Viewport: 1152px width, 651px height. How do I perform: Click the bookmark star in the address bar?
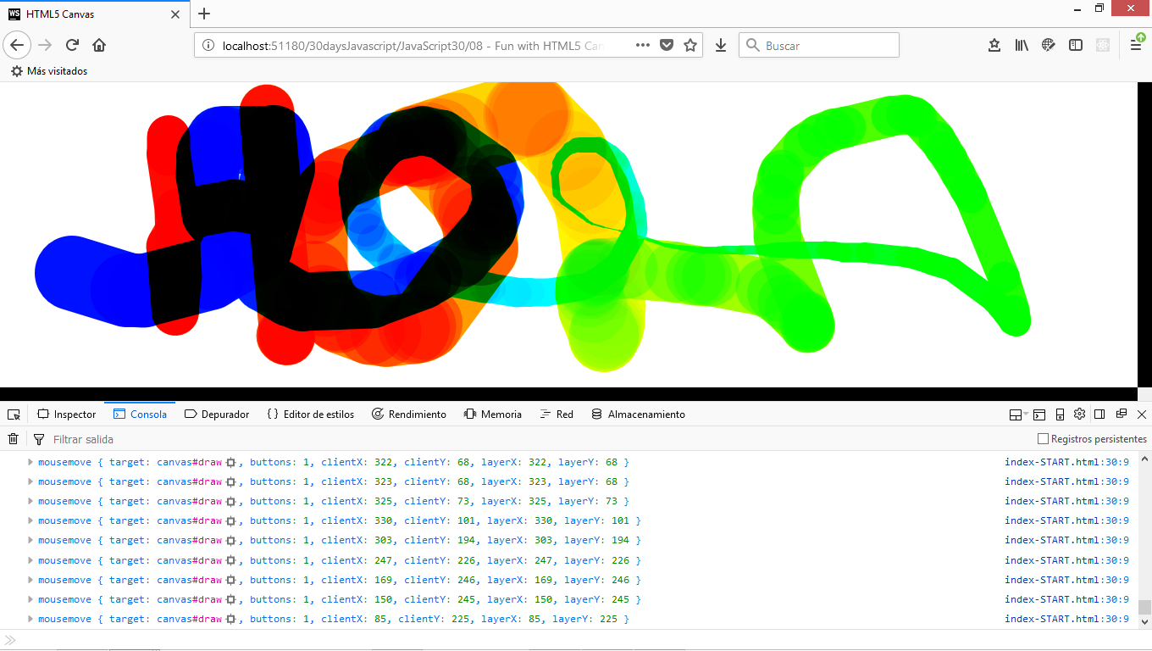(690, 45)
